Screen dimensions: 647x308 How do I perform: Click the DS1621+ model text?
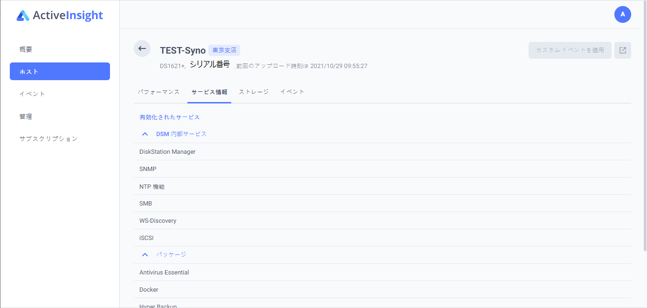172,66
